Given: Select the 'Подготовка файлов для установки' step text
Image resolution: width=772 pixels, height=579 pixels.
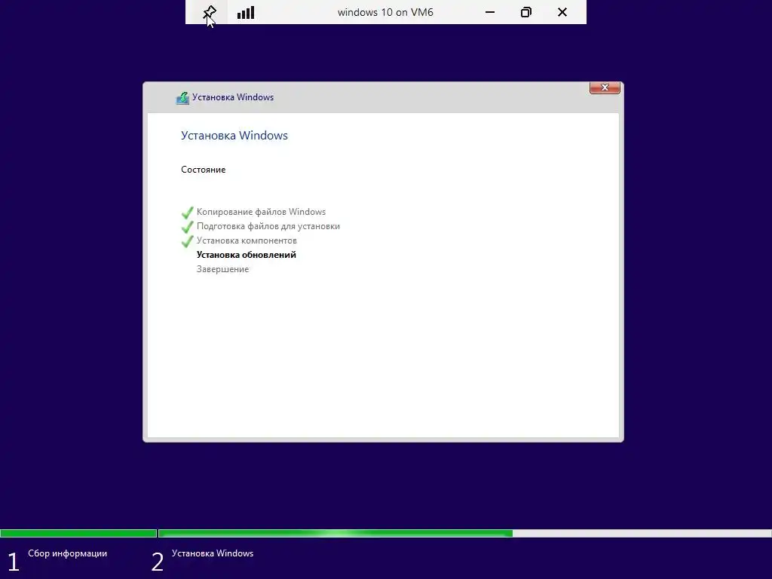Looking at the screenshot, I should (268, 226).
